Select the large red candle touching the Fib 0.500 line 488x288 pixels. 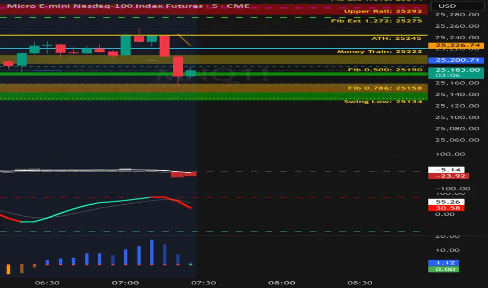click(x=178, y=67)
